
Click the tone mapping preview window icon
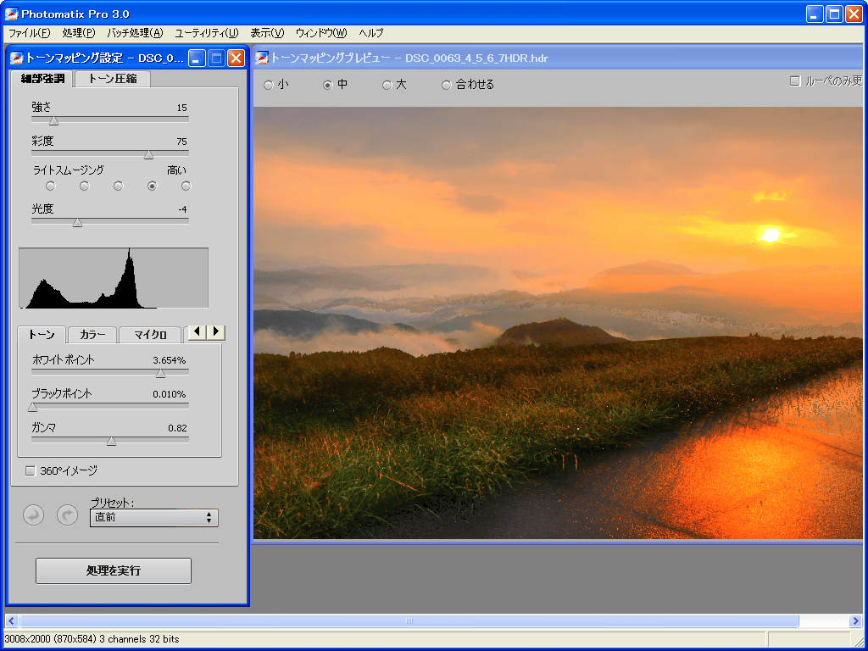[x=262, y=58]
